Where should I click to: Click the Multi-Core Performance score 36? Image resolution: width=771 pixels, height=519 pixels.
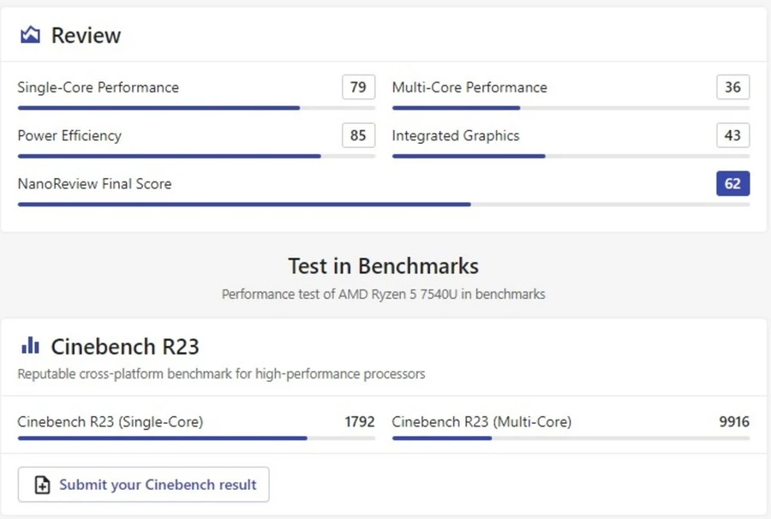point(733,87)
